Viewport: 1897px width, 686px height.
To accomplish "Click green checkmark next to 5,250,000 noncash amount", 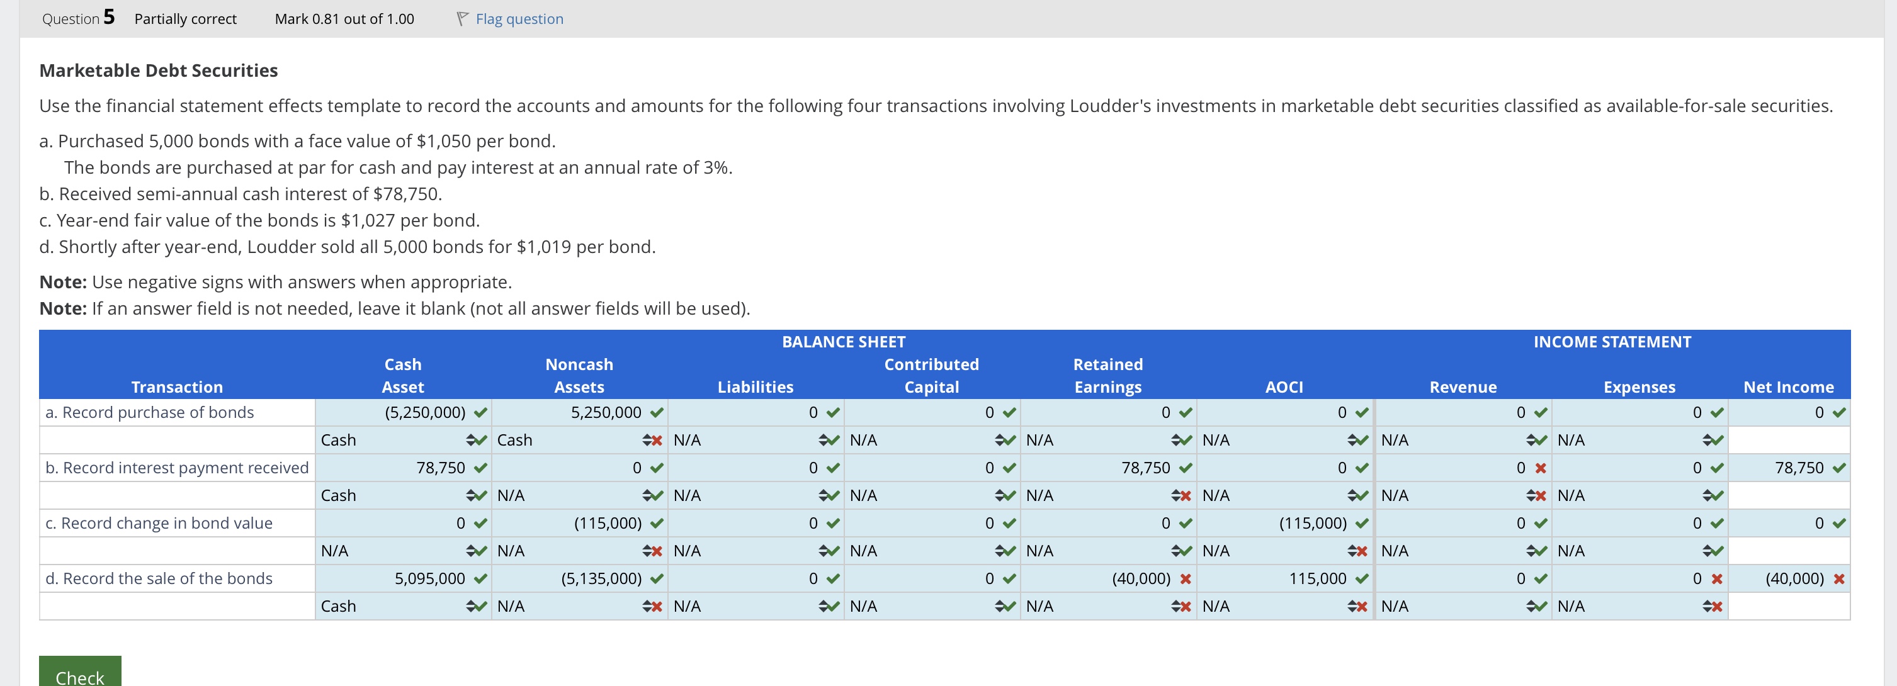I will click(x=657, y=412).
